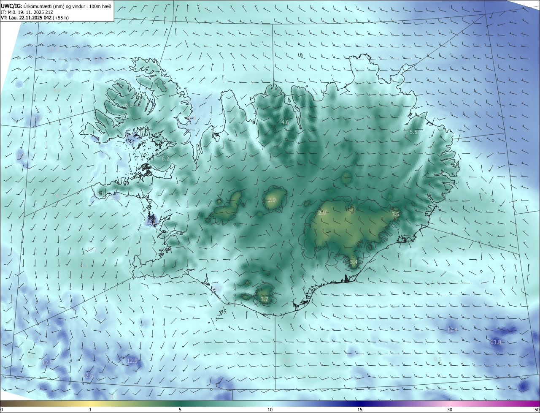Viewport: 540px width, 413px height.
Task: Click the 12.4 value over the southeast ocean
Action: (452, 329)
